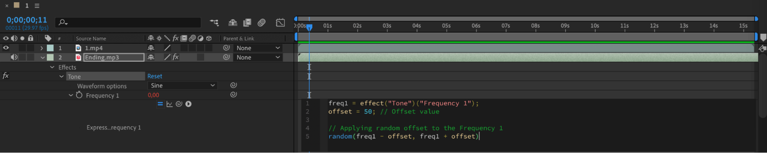Open the parent dropdown for 1.mp4
This screenshot has width=767, height=153.
tap(258, 48)
